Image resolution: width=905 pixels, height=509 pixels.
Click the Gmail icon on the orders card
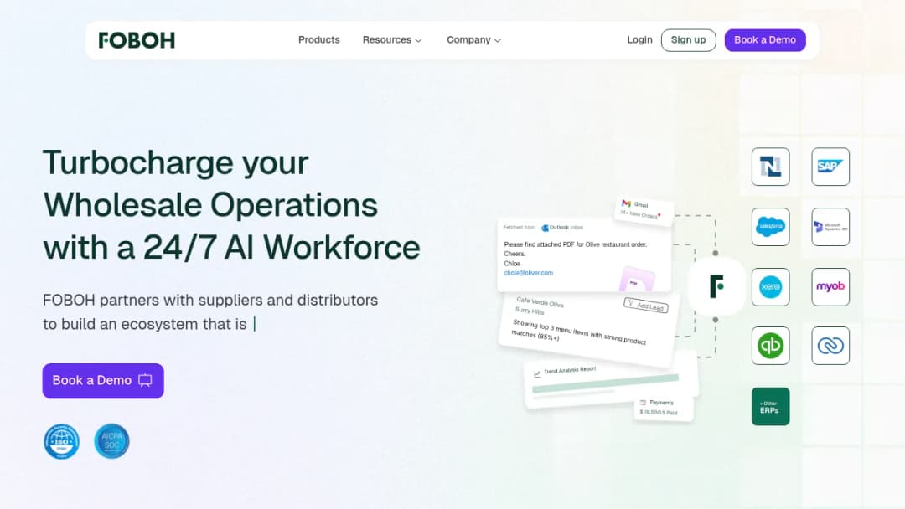pos(626,203)
